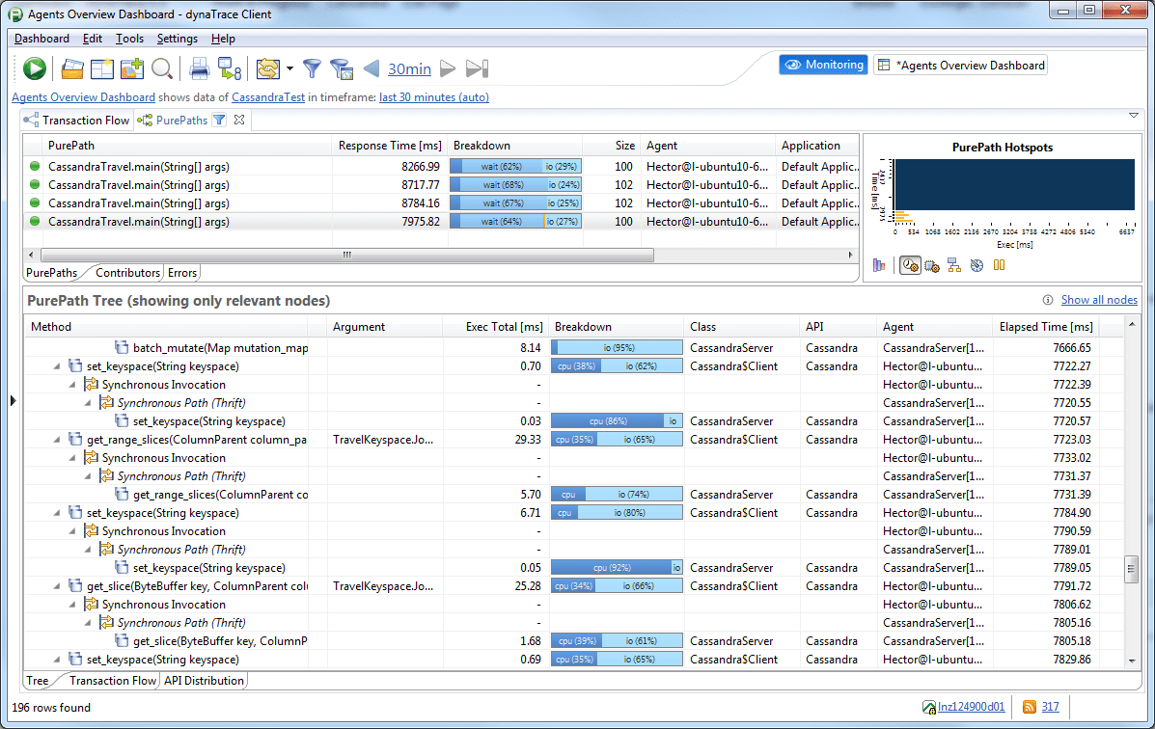The height and width of the screenshot is (729, 1155).
Task: Collapse get_slice(ByteBuffer key node with exec 25.28
Action: [x=57, y=586]
